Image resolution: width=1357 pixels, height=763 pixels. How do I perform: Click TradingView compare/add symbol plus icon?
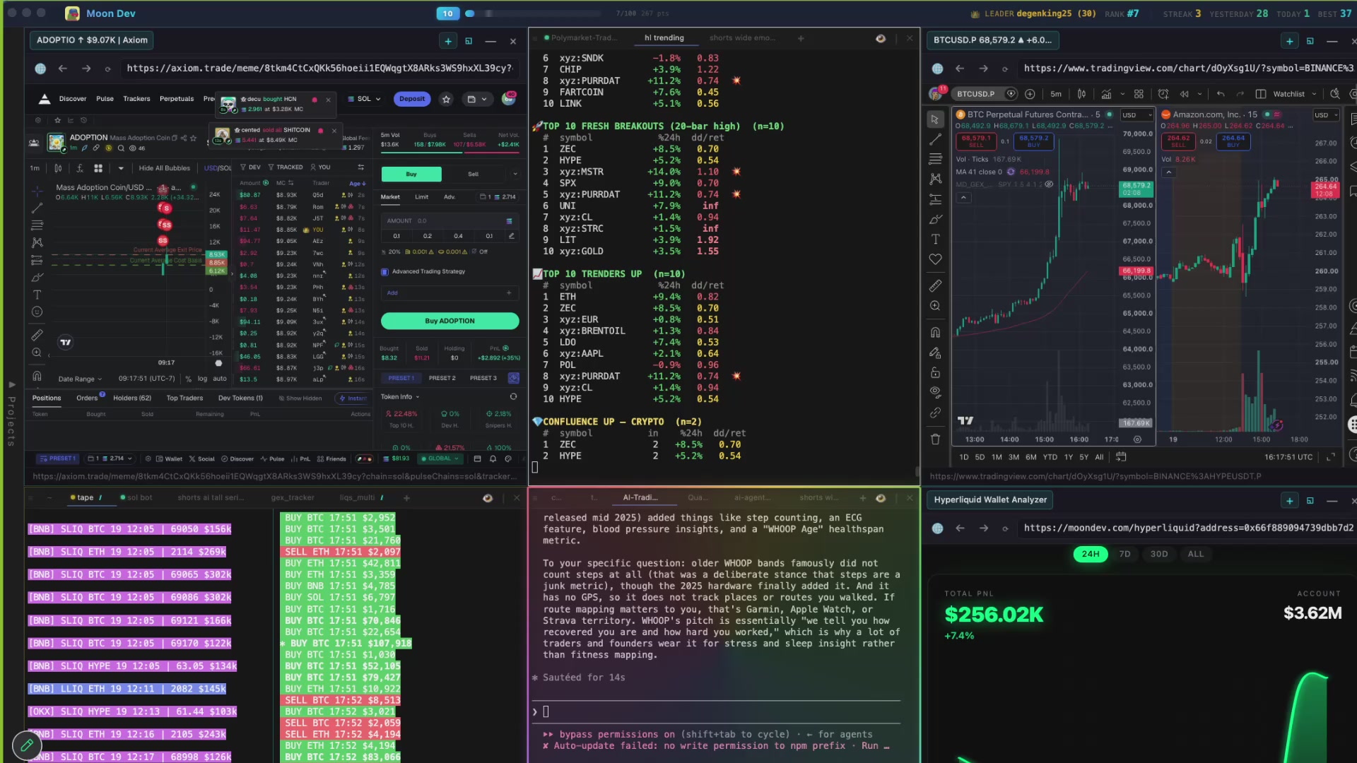pos(1030,94)
